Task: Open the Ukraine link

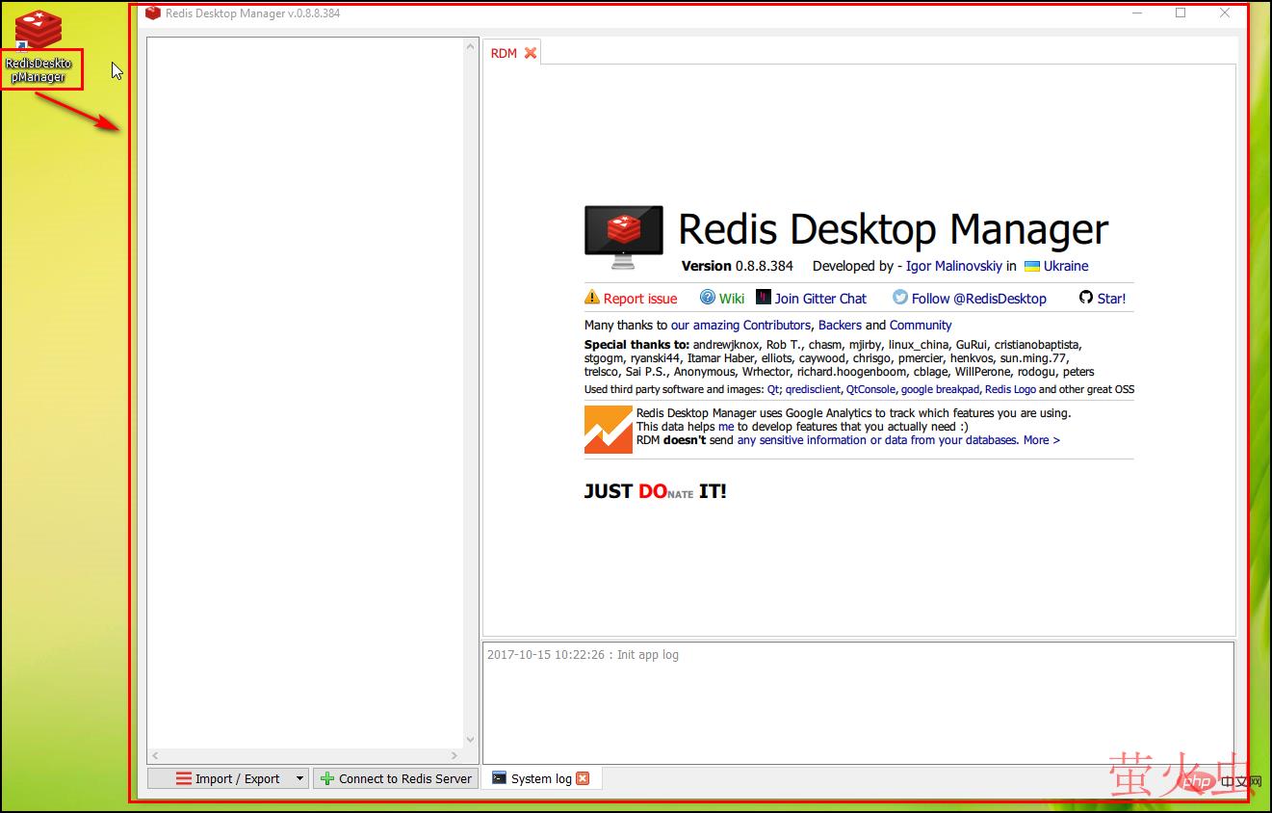Action: 1066,266
